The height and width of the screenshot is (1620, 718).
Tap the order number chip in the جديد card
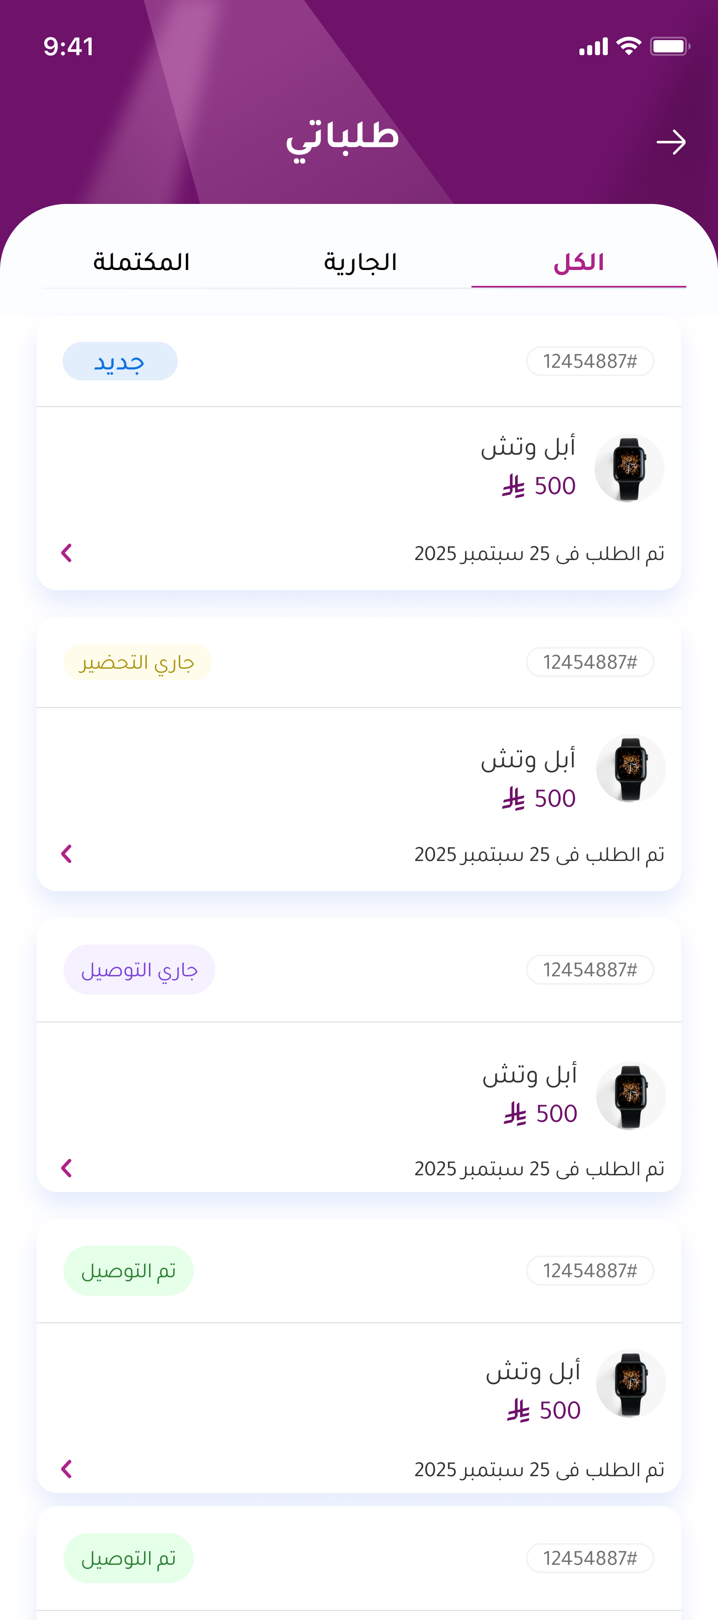coord(590,362)
